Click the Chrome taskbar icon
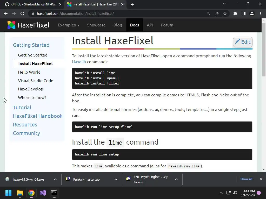266x199 pixels. click(31, 193)
